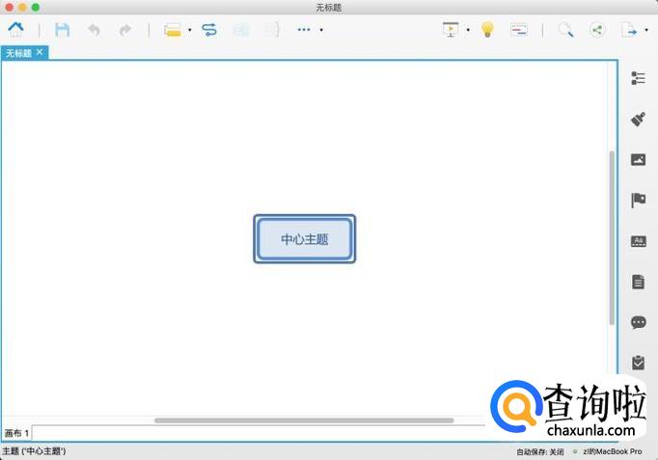Image resolution: width=658 pixels, height=460 pixels.
Task: Redo the last action
Action: (x=125, y=30)
